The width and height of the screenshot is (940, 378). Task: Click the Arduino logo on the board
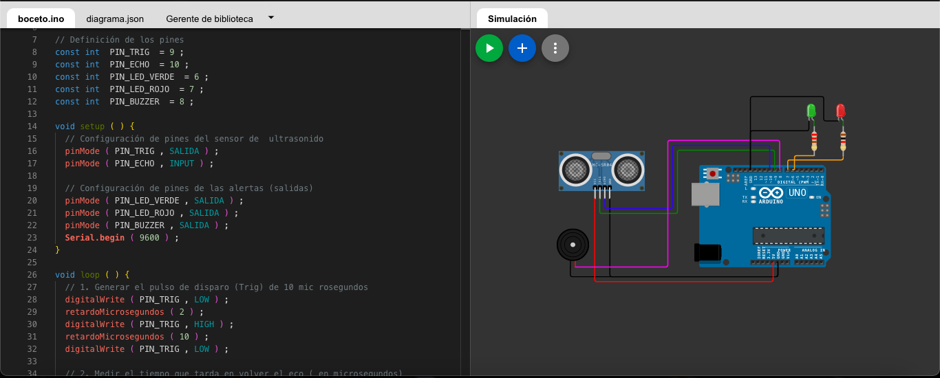tap(771, 194)
